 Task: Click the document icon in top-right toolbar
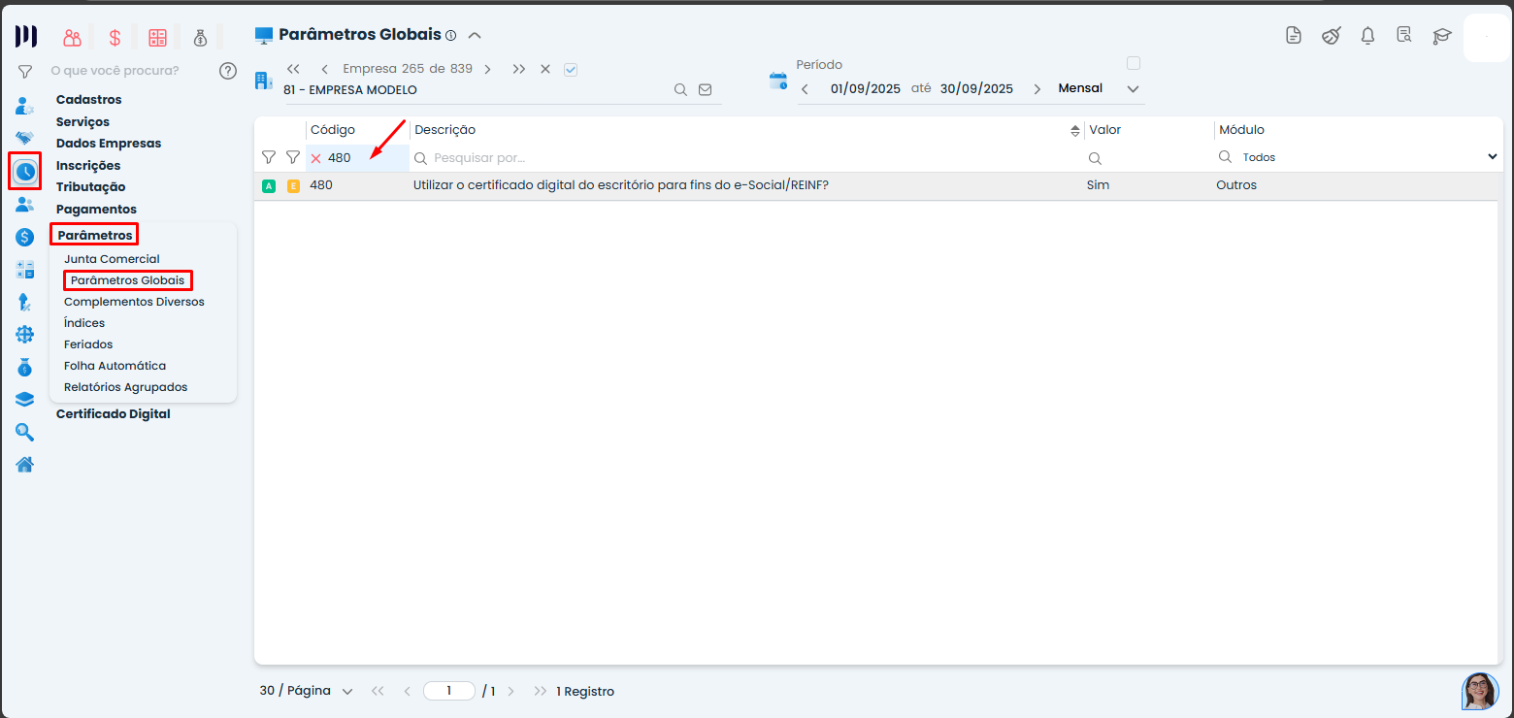[1293, 36]
